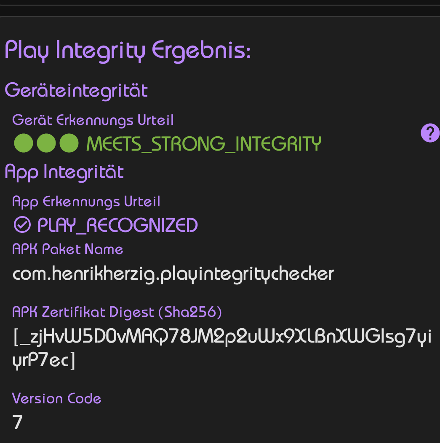440x443 pixels.
Task: Select the version code value 7
Action: (17, 422)
